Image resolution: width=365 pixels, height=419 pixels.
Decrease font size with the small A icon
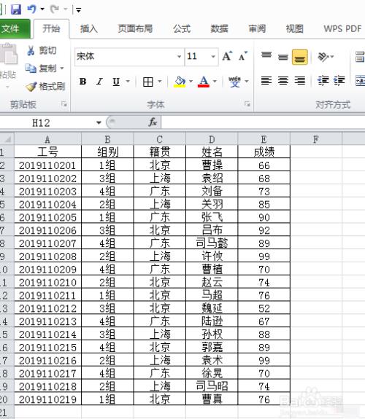coord(243,56)
